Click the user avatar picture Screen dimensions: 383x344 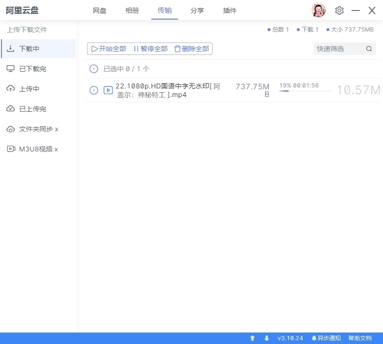[318, 10]
